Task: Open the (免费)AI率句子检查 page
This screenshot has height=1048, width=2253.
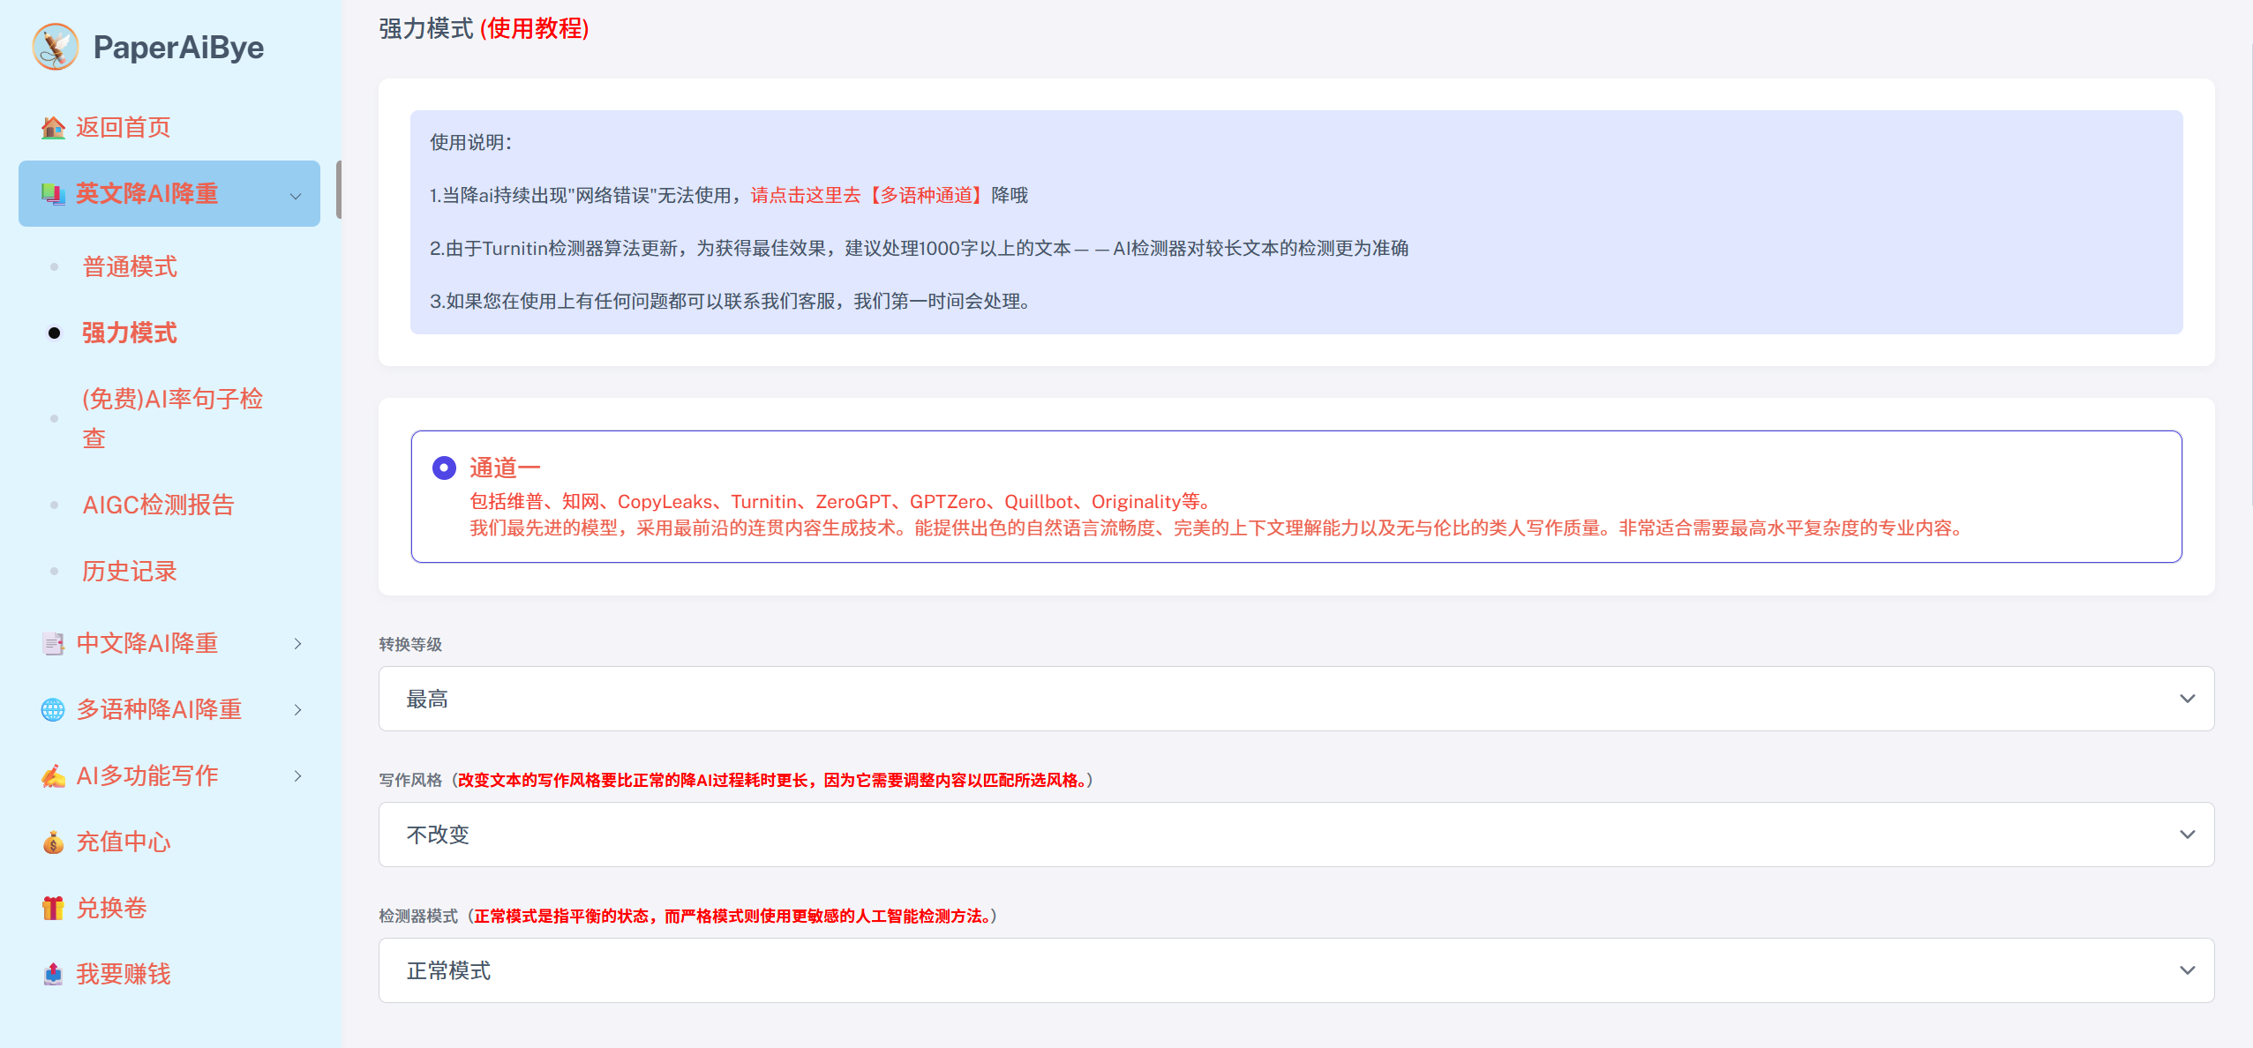Action: click(x=173, y=418)
